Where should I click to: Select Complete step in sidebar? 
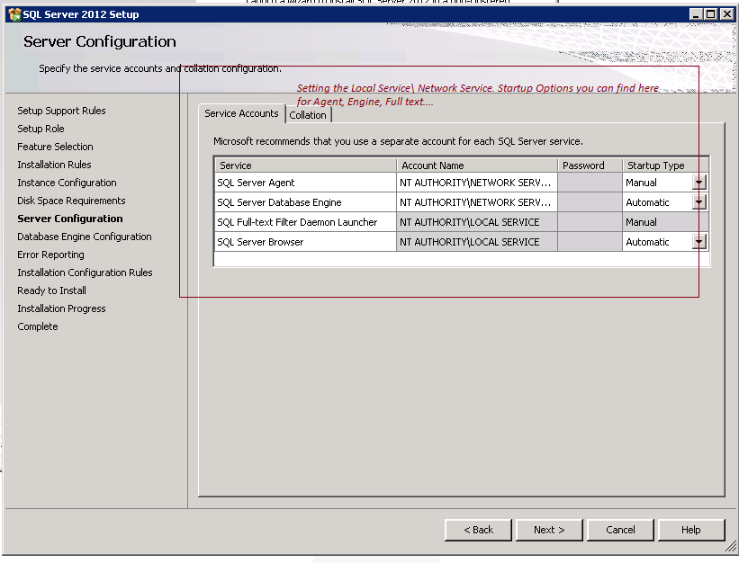click(37, 326)
